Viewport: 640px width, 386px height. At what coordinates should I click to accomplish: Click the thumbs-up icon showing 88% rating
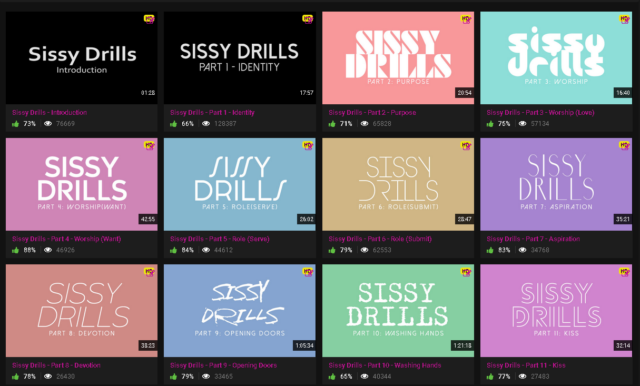click(x=16, y=250)
